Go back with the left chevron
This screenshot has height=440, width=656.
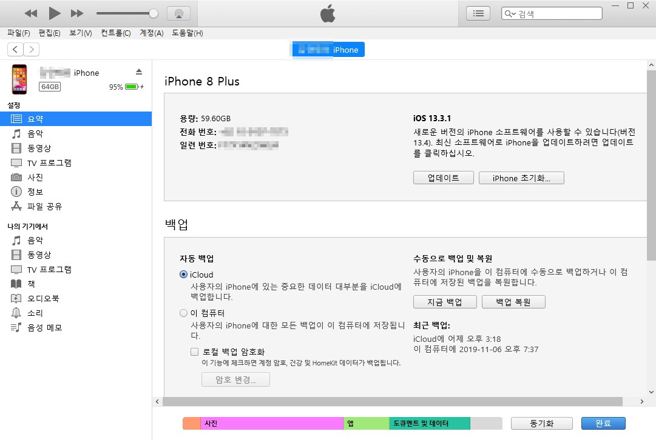click(16, 49)
